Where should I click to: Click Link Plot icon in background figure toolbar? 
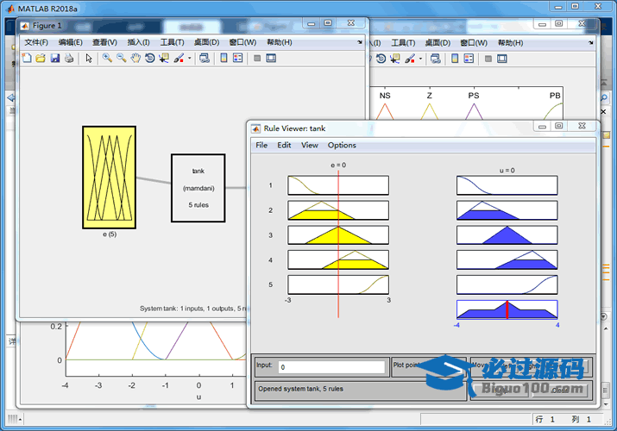point(435,59)
